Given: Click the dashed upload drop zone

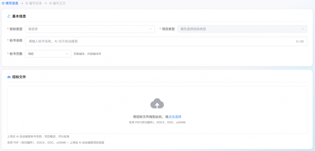Looking at the screenshot, I should pyautogui.click(x=157, y=110).
